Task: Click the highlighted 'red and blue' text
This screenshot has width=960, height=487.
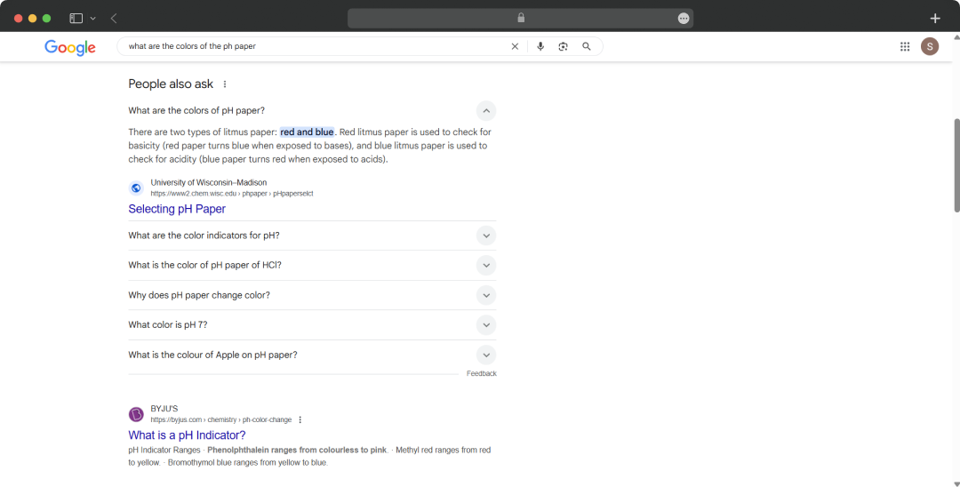Action: (307, 132)
